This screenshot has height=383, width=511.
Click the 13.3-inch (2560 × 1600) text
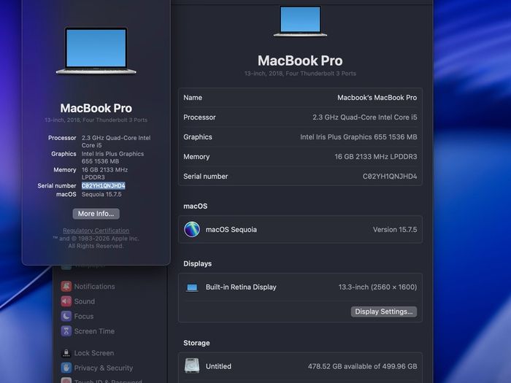click(x=377, y=287)
